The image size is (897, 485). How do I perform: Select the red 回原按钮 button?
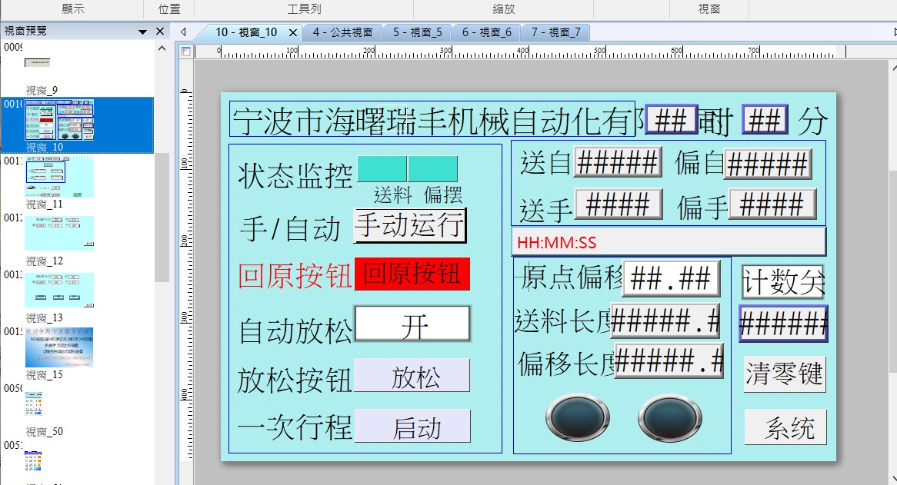pos(412,274)
